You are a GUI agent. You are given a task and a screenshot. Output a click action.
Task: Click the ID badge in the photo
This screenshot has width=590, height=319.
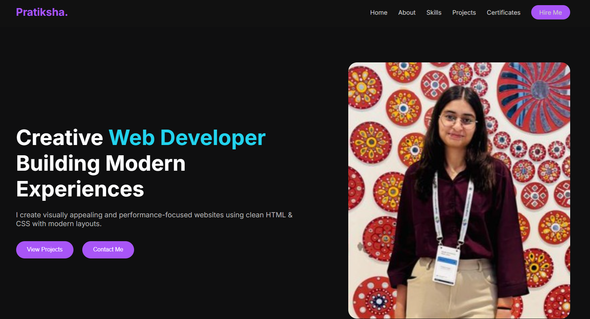447,264
